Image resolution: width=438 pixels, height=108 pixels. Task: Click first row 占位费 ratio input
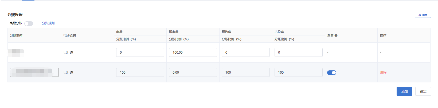click(299, 52)
